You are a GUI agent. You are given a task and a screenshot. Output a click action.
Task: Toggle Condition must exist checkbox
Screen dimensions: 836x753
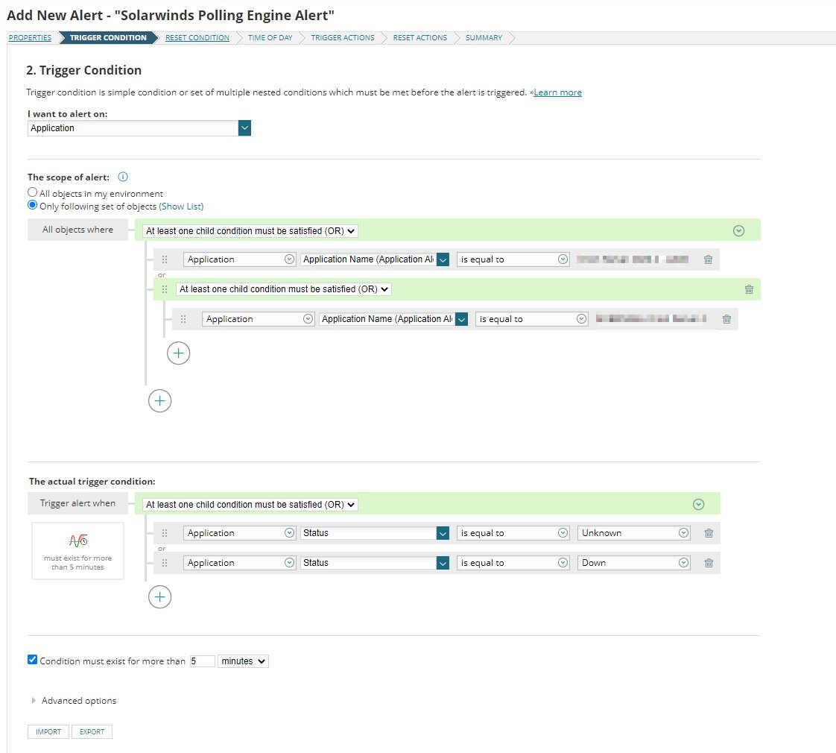[x=33, y=660]
